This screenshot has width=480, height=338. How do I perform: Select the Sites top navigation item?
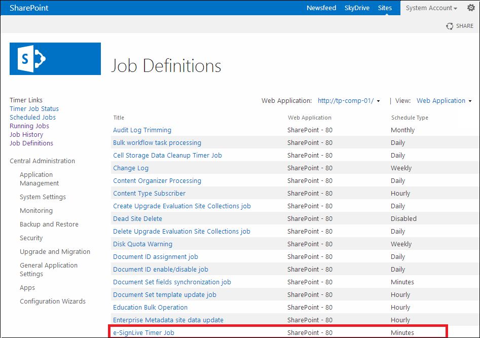pos(385,8)
